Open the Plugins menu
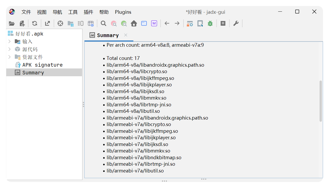This screenshot has width=329, height=188. coord(123,12)
